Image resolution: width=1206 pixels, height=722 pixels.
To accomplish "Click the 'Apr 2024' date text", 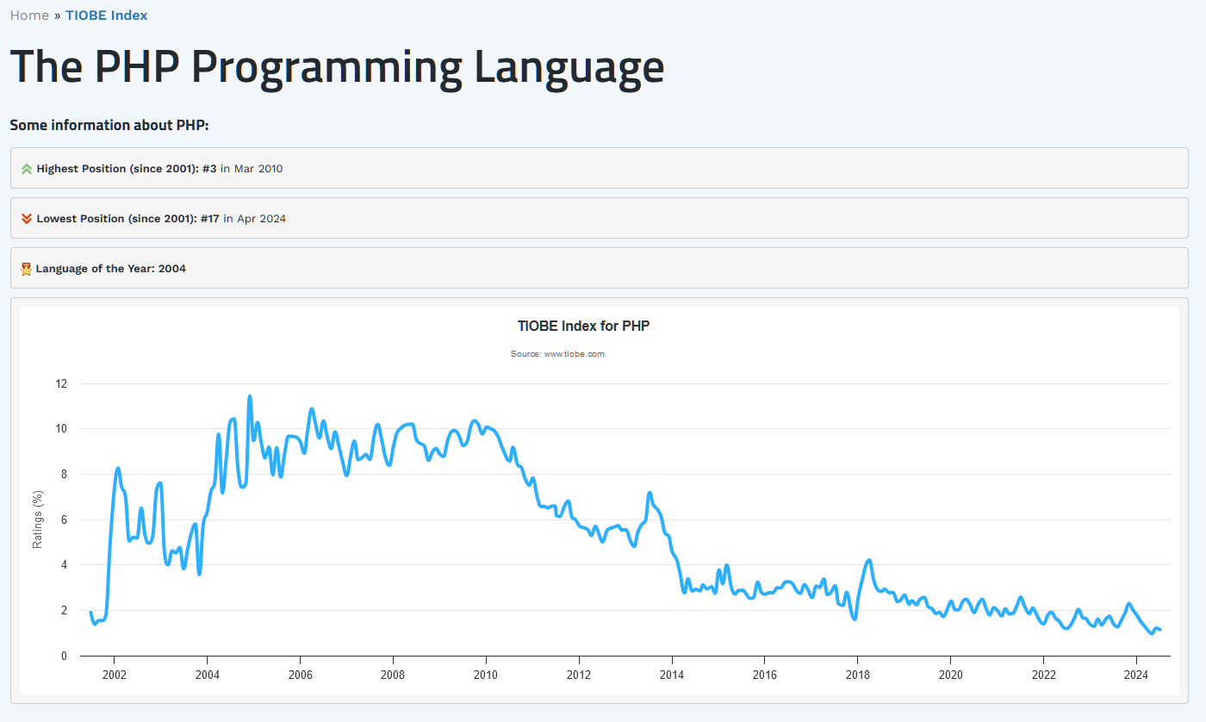I will click(x=261, y=219).
